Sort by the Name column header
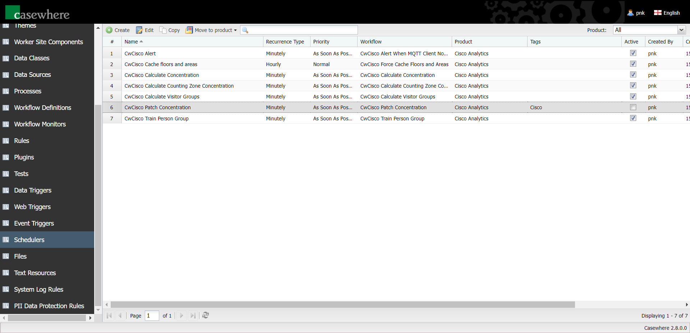 [x=192, y=42]
